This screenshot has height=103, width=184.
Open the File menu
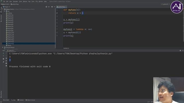(x=4, y=1)
